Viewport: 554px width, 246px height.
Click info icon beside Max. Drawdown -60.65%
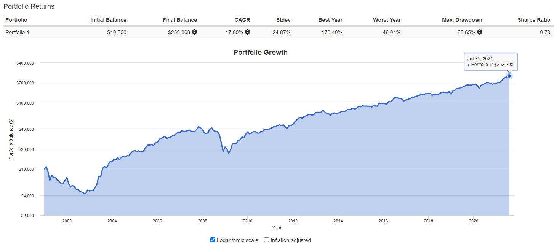tap(480, 32)
